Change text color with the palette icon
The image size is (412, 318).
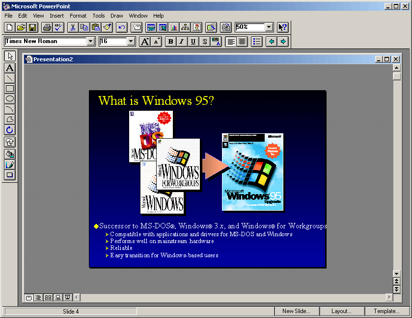[216, 42]
